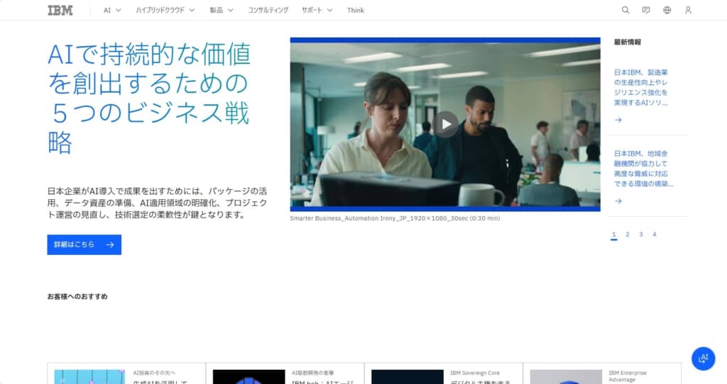727x384 pixels.
Task: Open the search magnifier icon
Action: pos(625,10)
